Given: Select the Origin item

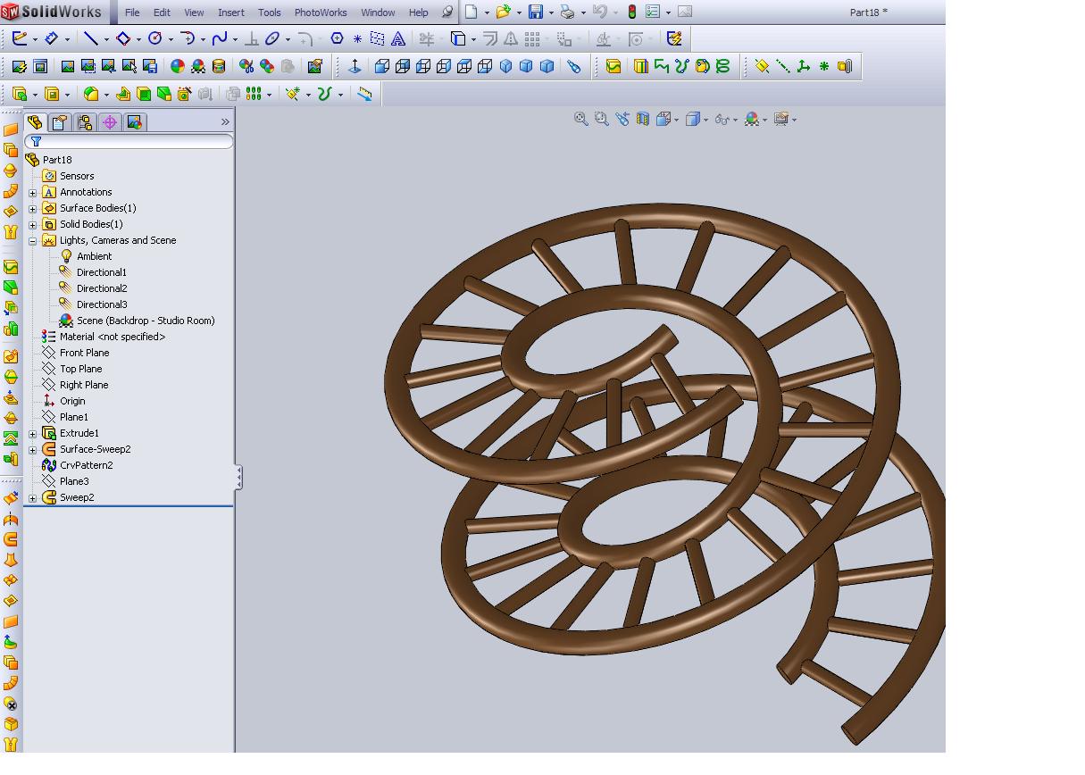Looking at the screenshot, I should 72,401.
